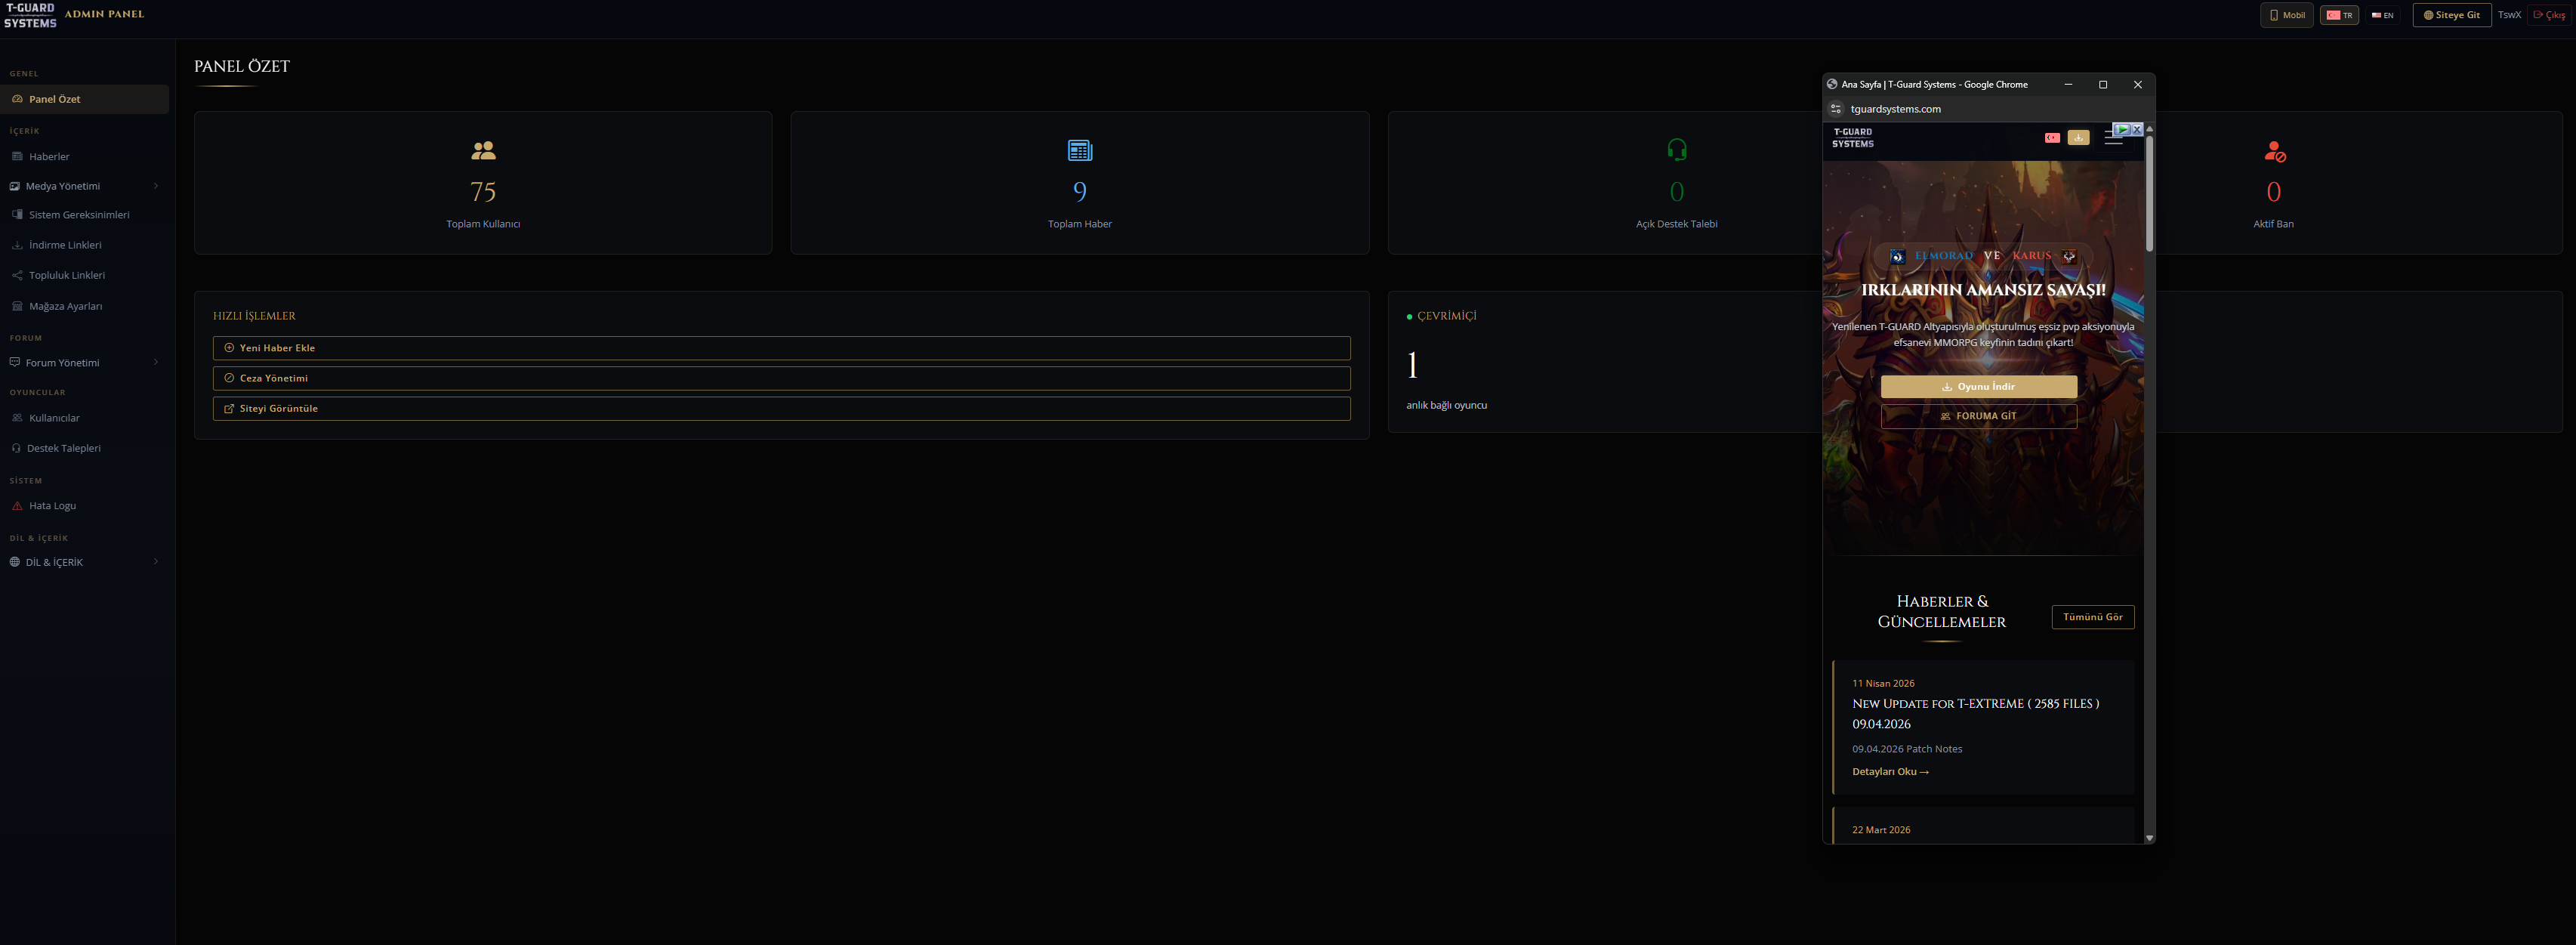Switch panel language to TR
The height and width of the screenshot is (945, 2576).
coord(2339,15)
